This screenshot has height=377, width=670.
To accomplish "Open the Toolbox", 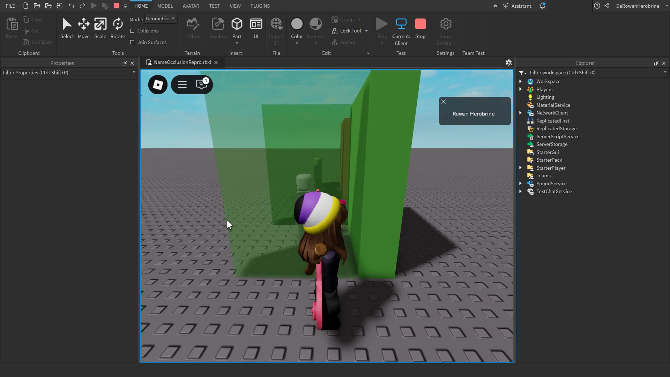I will 218,28.
